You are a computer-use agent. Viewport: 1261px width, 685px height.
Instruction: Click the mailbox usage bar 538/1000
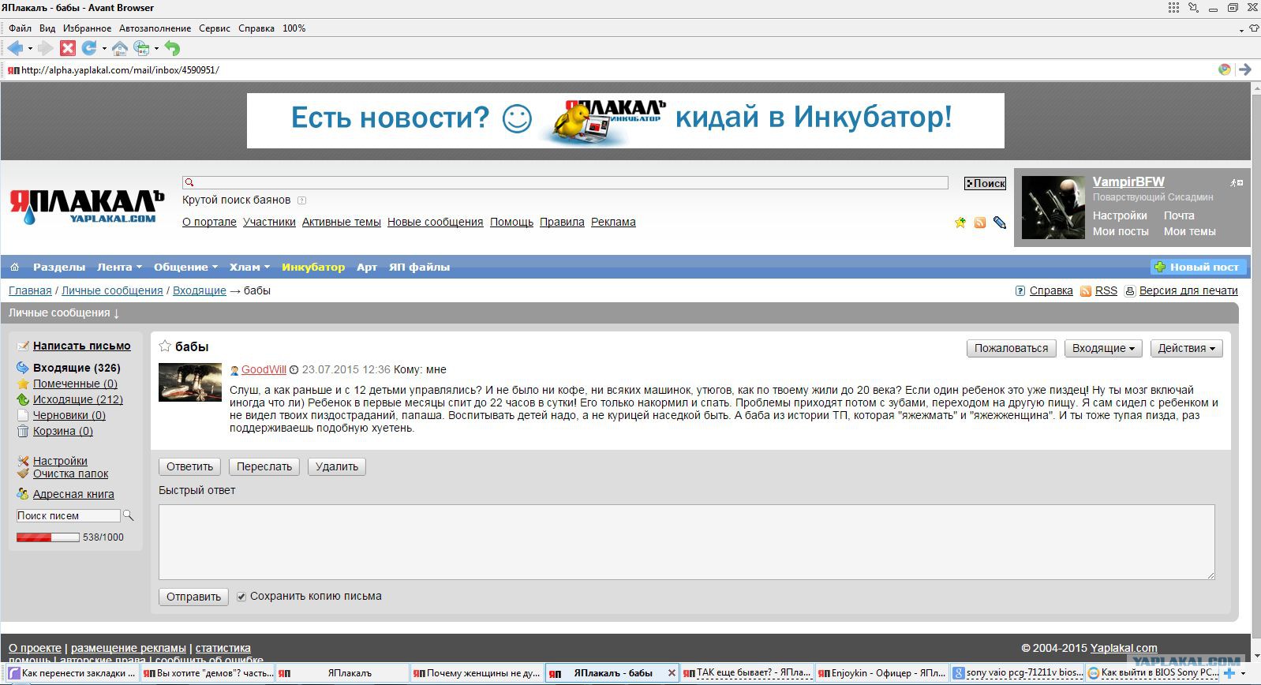[48, 537]
